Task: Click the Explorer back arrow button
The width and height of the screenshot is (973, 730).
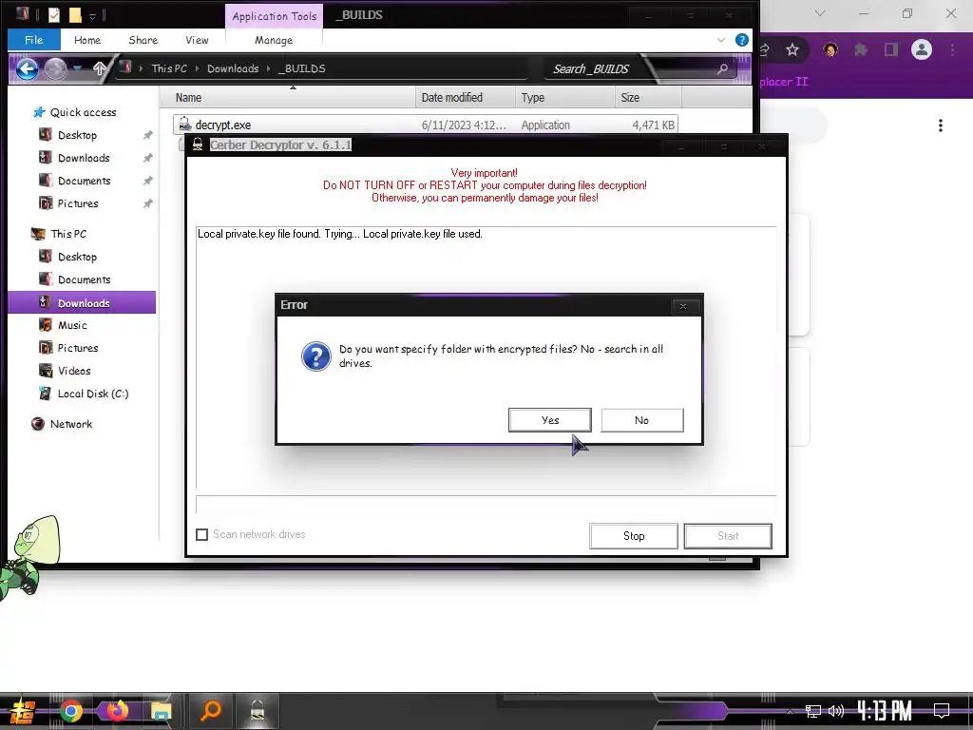Action: point(27,68)
